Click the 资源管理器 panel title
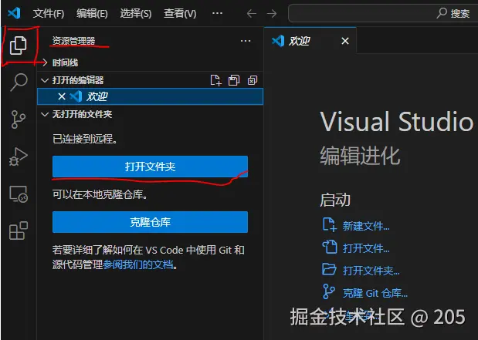Screen dimensions: 478x340 click(73, 41)
